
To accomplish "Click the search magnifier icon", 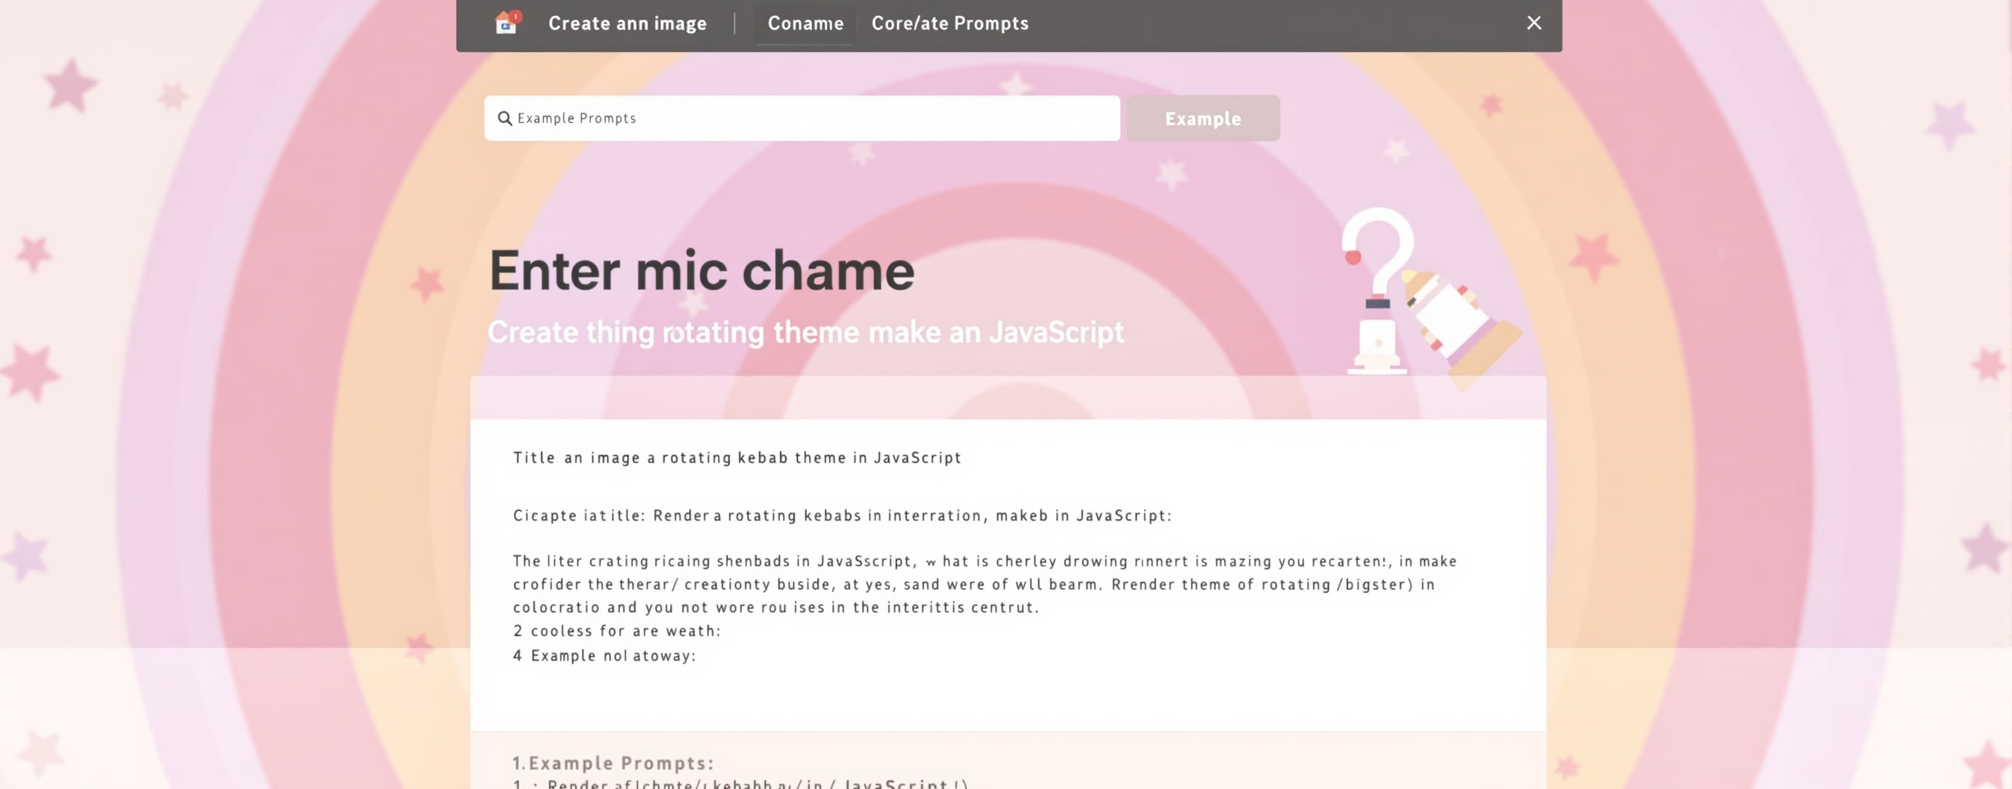I will [505, 118].
